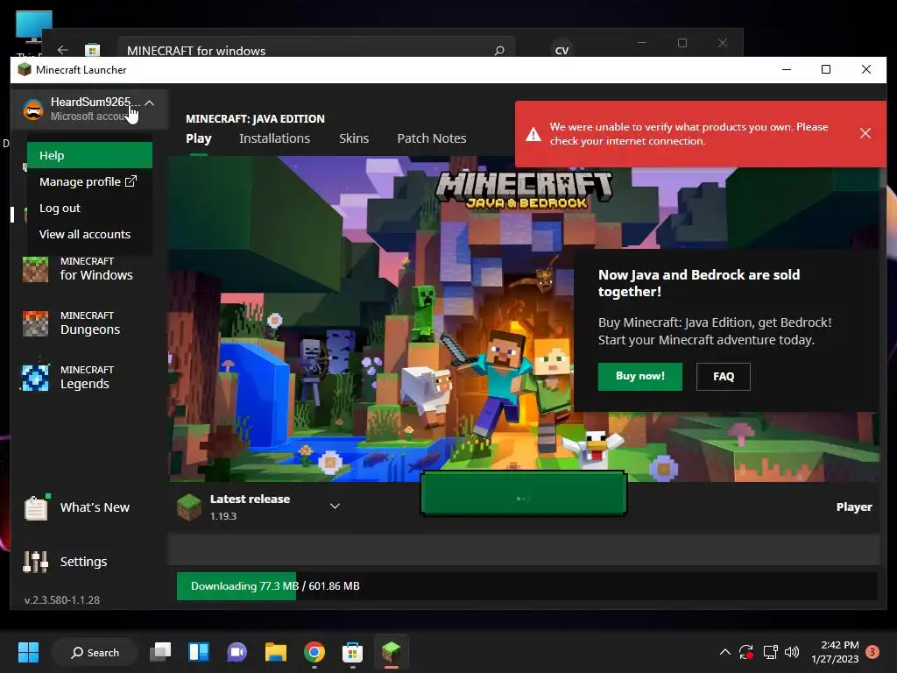The width and height of the screenshot is (897, 673).
Task: Expand the Latest release version dropdown
Action: (x=335, y=506)
